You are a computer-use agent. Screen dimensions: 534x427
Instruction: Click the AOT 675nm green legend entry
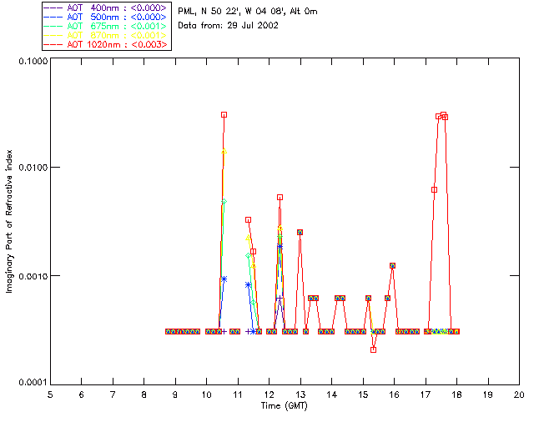(x=106, y=26)
